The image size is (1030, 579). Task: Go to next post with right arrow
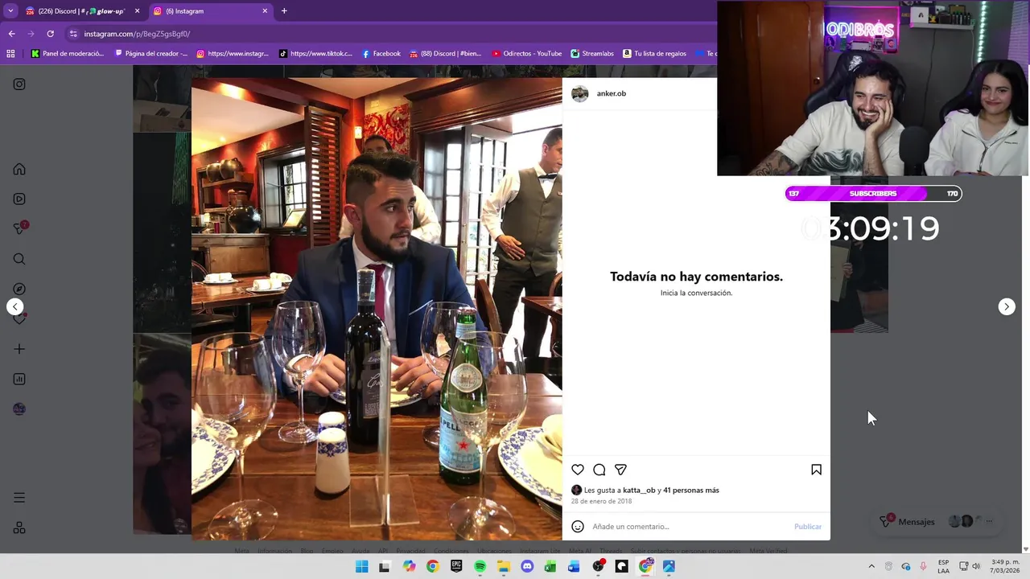1007,306
